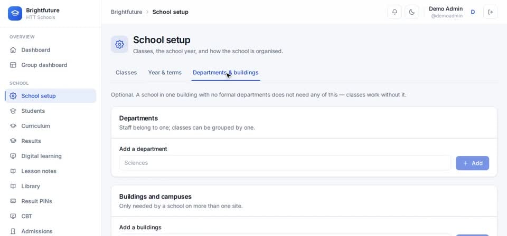The image size is (507, 236).
Task: Open notifications bell icon
Action: point(395,12)
